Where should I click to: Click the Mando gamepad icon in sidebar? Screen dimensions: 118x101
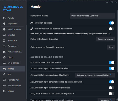point(4,69)
